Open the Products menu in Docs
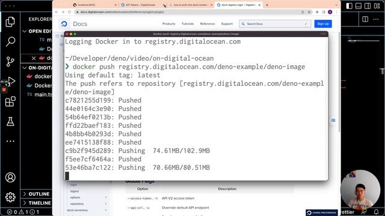Viewport: 385px width, 216px height. pos(168,24)
